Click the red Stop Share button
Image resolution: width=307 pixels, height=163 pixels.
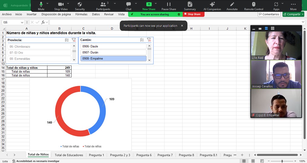194,14
